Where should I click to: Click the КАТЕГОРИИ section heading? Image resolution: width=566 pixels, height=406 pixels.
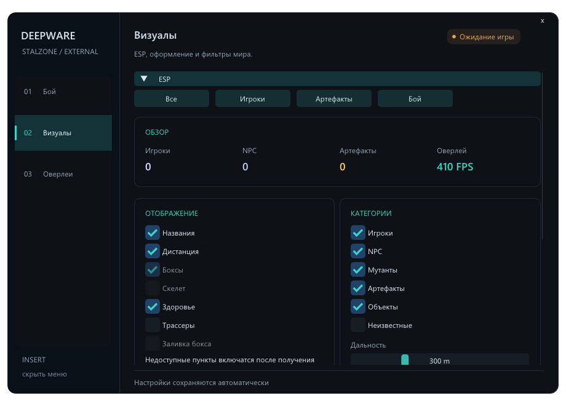(371, 213)
